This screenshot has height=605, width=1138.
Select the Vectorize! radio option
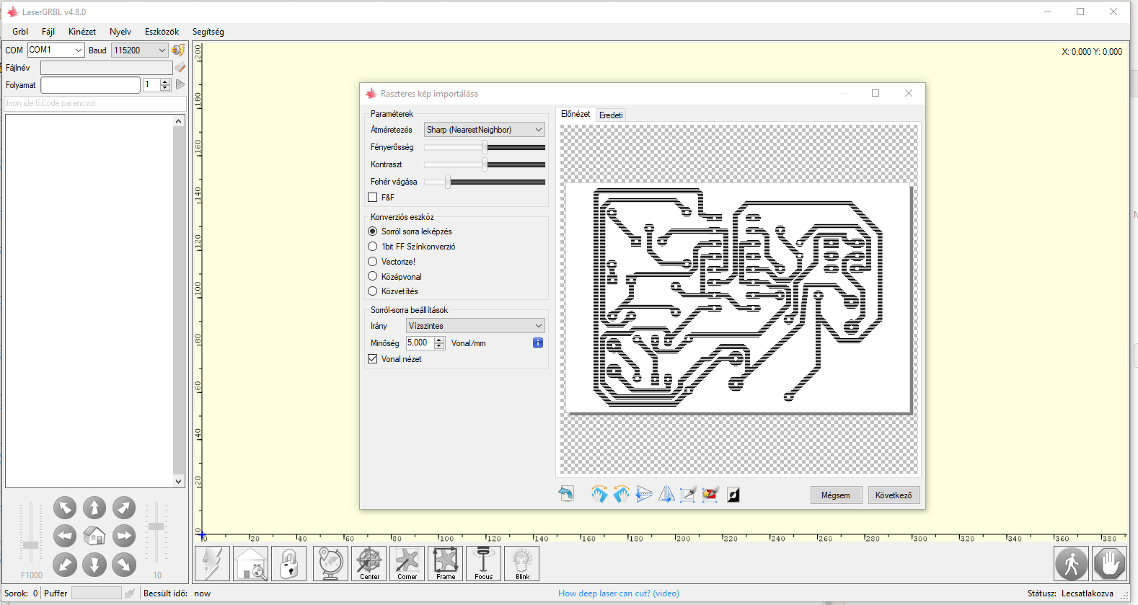pyautogui.click(x=373, y=262)
